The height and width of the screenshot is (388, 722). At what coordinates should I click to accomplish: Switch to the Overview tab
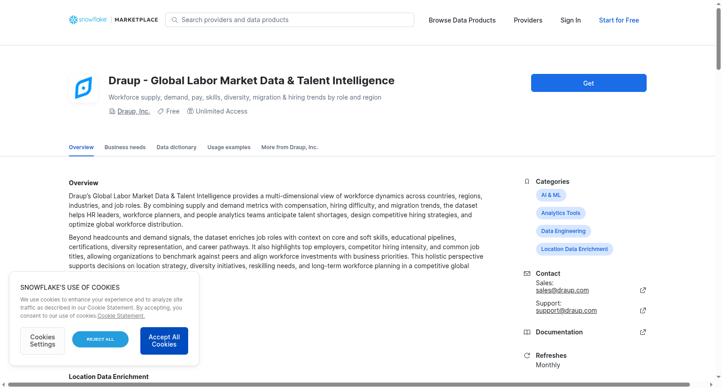click(81, 147)
